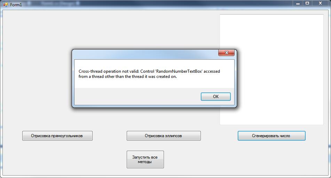331x178 pixels.
Task: Click the Cross-thread operation error message text
Action: [149, 74]
